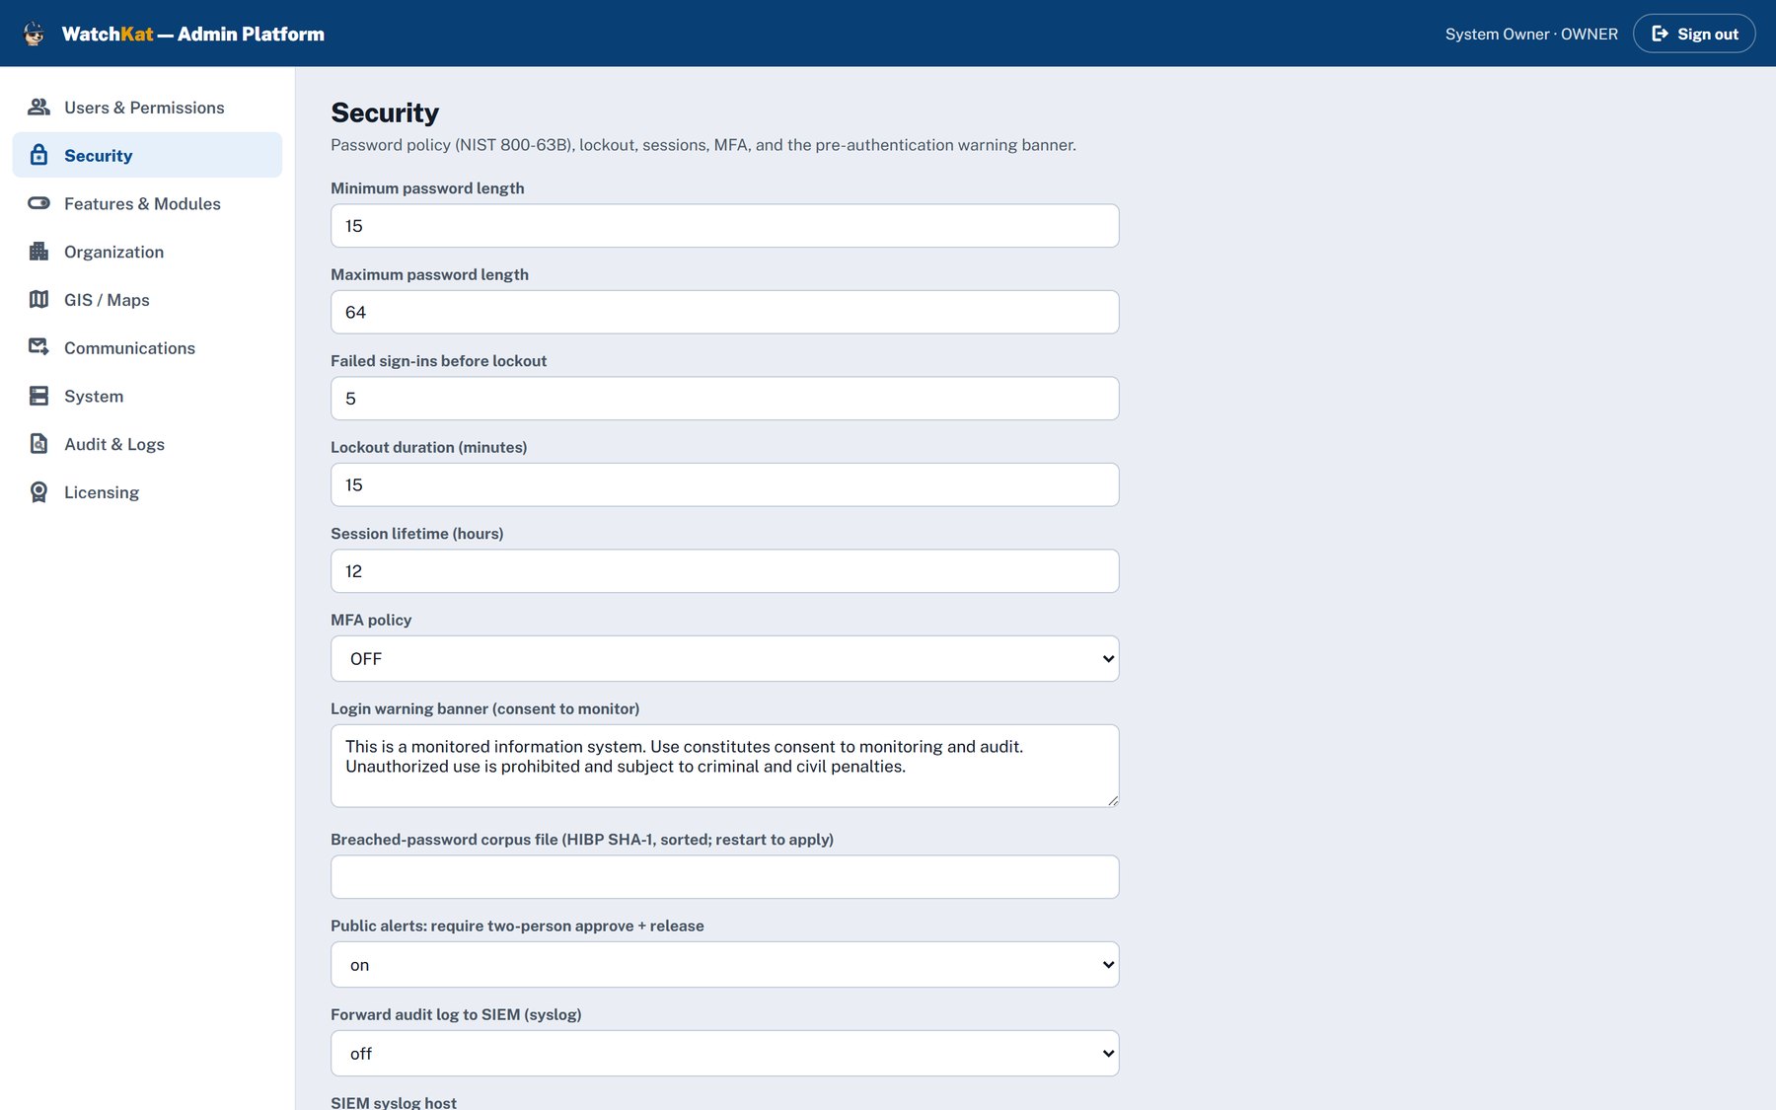The width and height of the screenshot is (1776, 1110).
Task: Click the Users & Permissions people icon
Action: [x=38, y=107]
